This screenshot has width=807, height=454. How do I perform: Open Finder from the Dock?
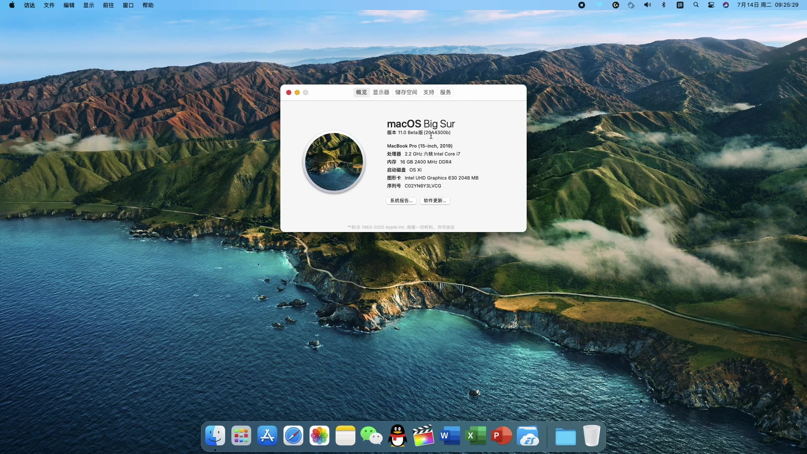(x=215, y=436)
